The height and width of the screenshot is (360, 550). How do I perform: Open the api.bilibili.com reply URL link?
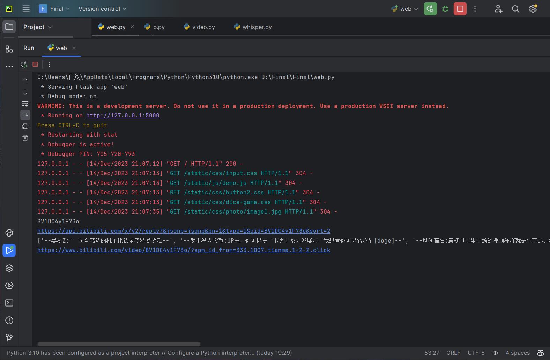point(184,231)
